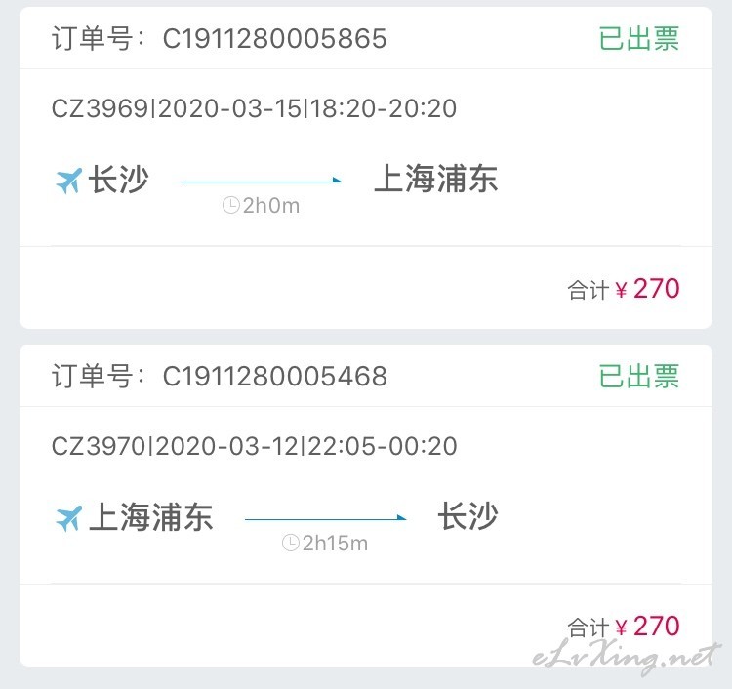Tap the route arrow from 上海浦东 to 长沙

point(325,518)
